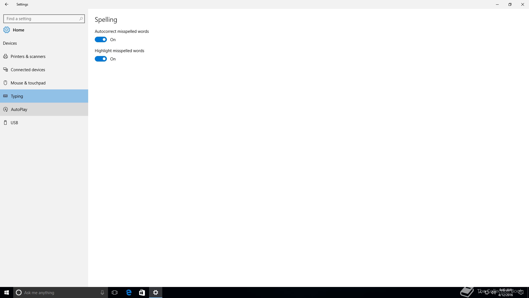529x298 pixels.
Task: Select Mouse & touchpad
Action: pyautogui.click(x=28, y=83)
